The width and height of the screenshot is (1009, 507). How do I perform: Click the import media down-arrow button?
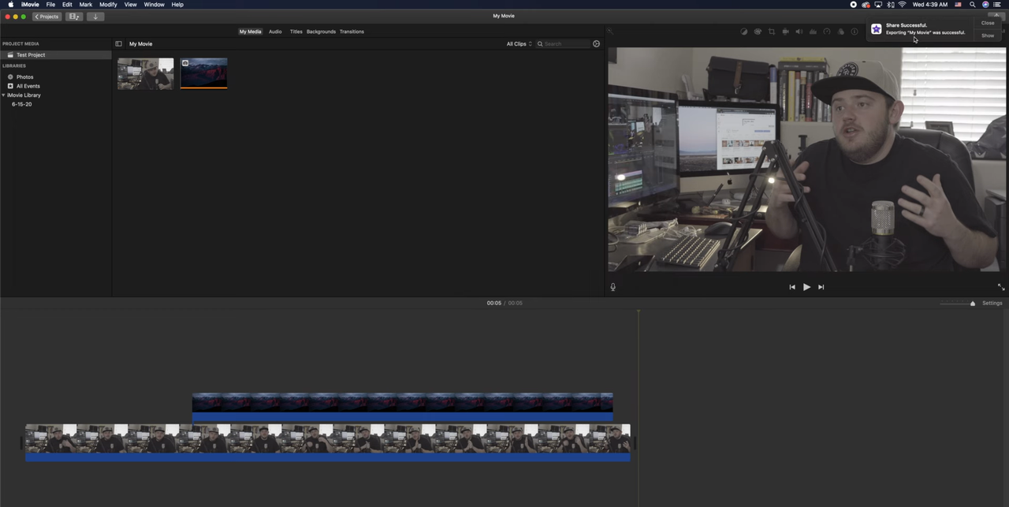coord(95,17)
